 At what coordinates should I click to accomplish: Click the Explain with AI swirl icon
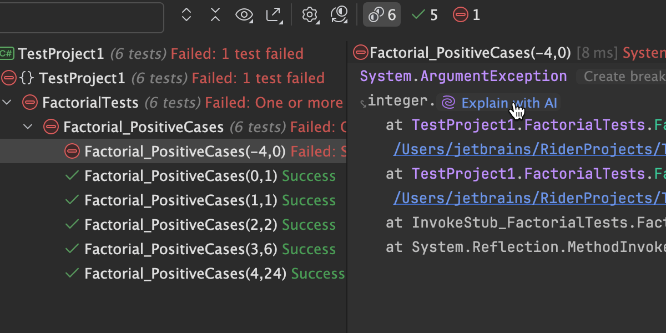tap(449, 103)
